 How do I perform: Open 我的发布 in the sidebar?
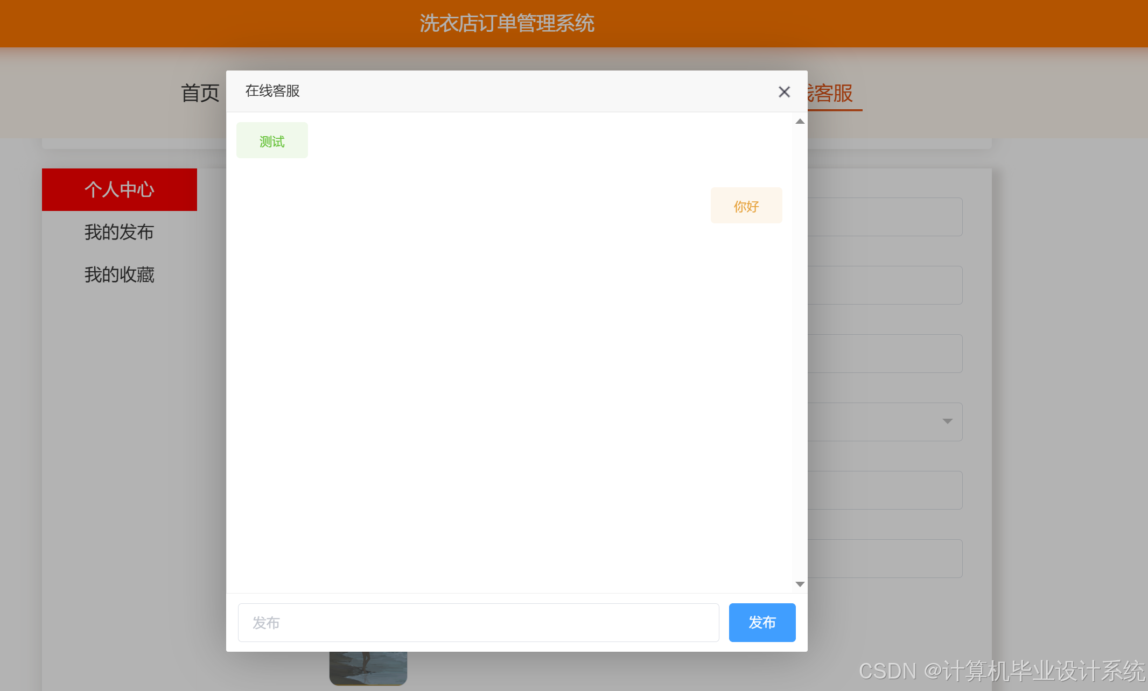coord(120,232)
